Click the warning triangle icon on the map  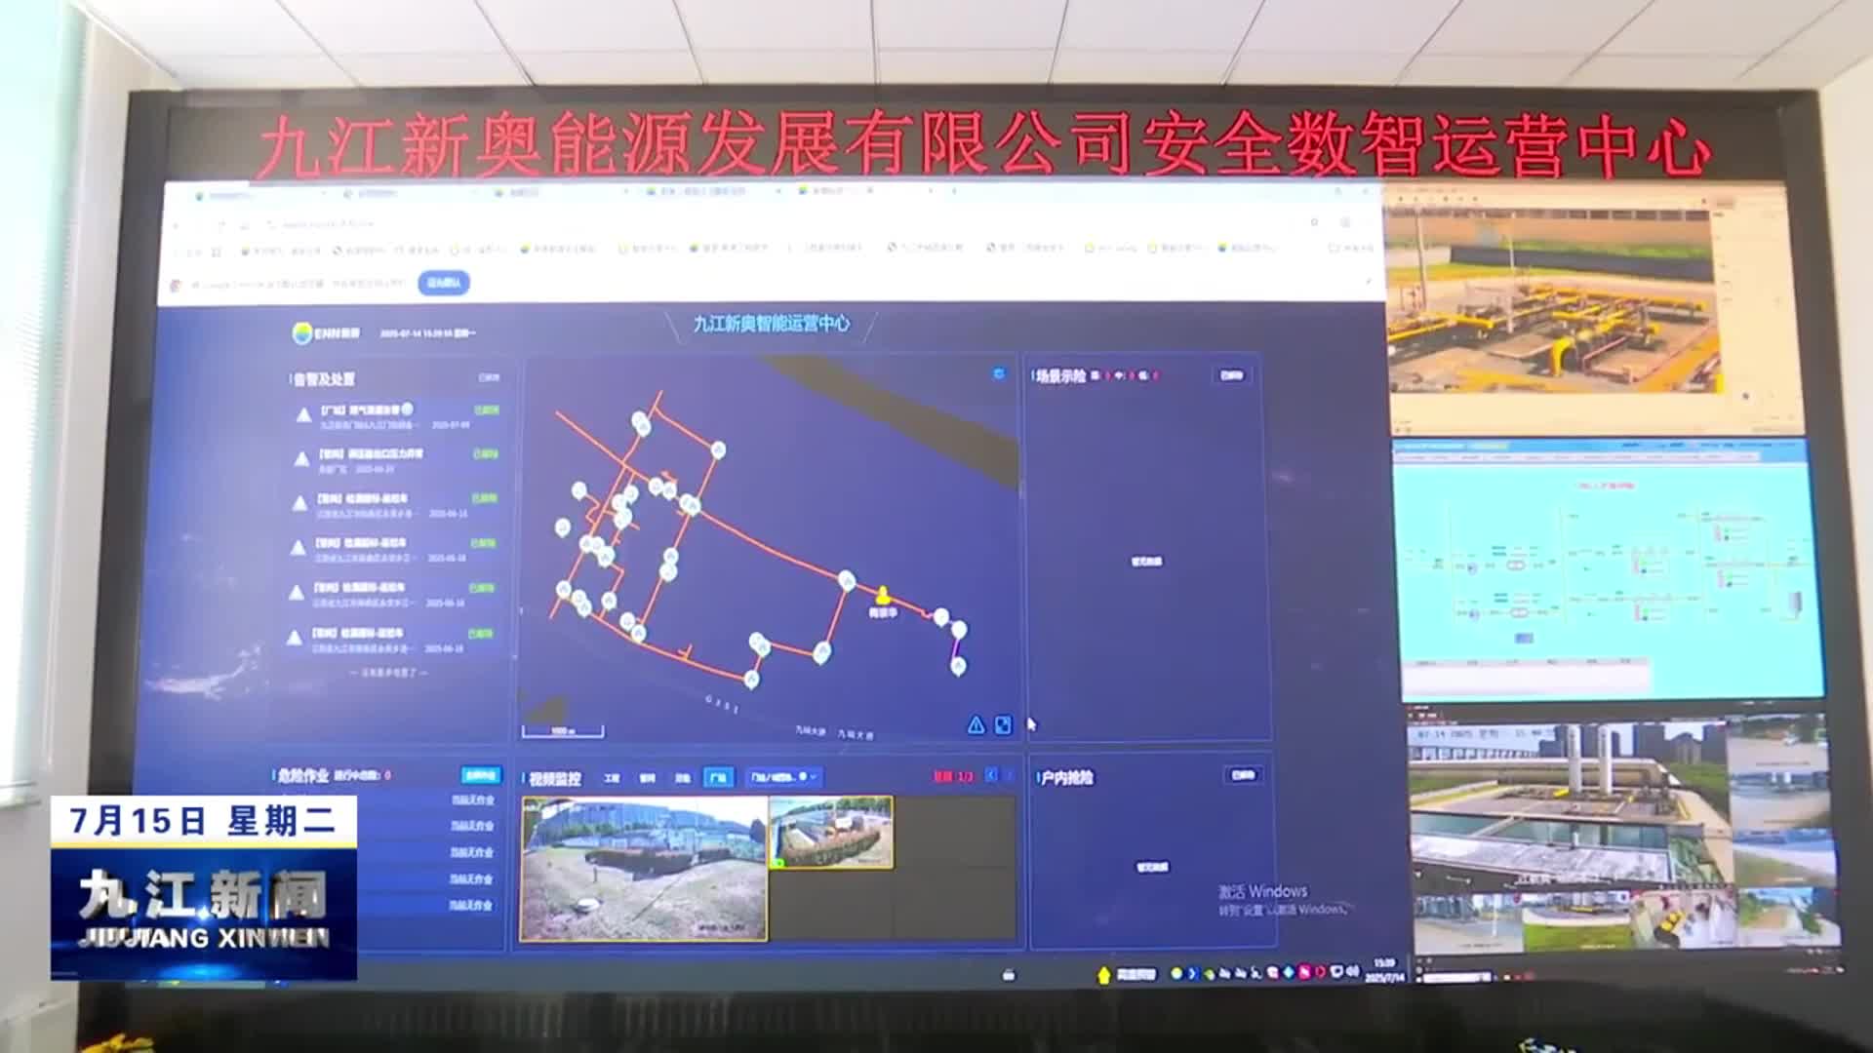(x=976, y=725)
